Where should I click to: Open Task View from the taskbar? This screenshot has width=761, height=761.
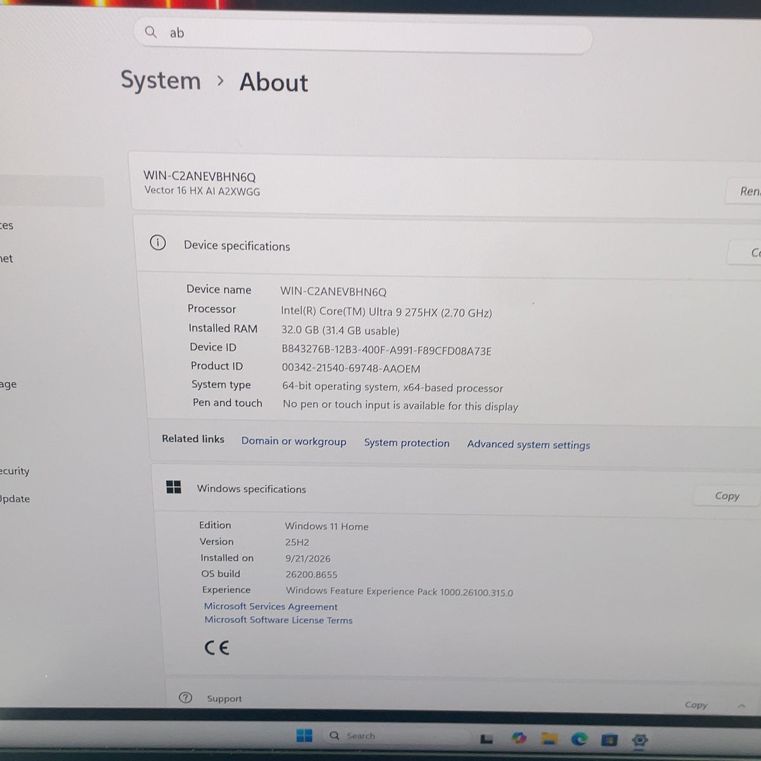pyautogui.click(x=486, y=738)
